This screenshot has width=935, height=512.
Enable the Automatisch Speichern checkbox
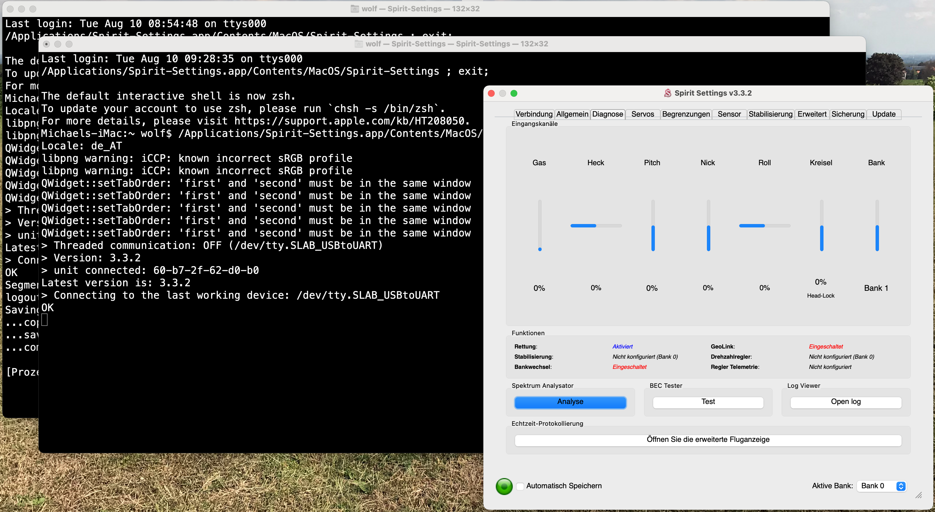point(520,486)
